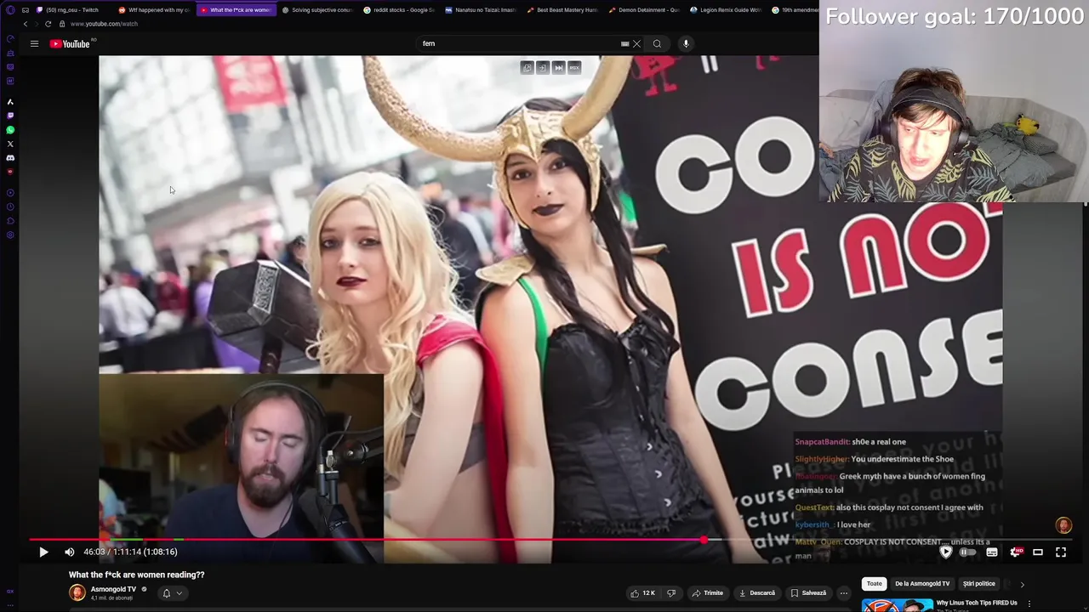The width and height of the screenshot is (1089, 612).
Task: Select the Știri politice chip
Action: click(978, 584)
